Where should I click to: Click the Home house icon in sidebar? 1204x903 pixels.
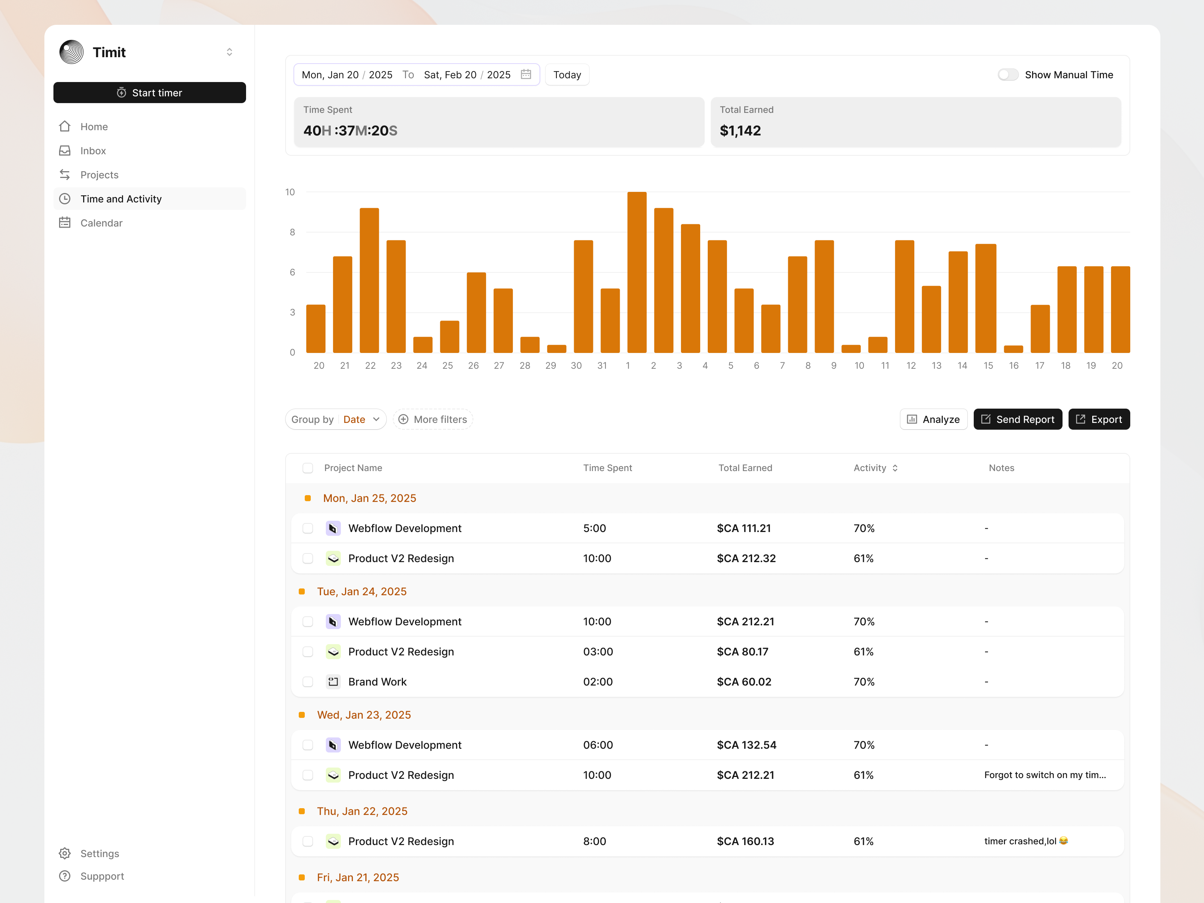pyautogui.click(x=65, y=126)
